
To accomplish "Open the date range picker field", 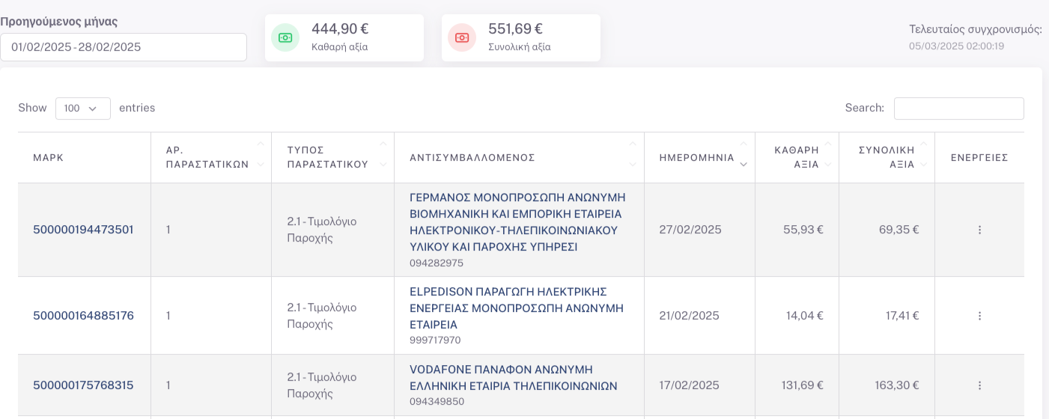I will (x=124, y=47).
